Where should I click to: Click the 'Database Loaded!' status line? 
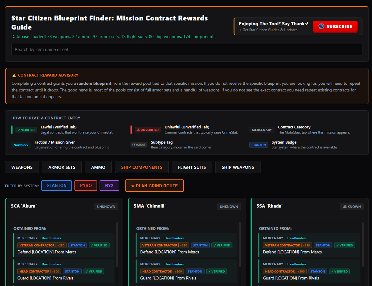tap(114, 37)
